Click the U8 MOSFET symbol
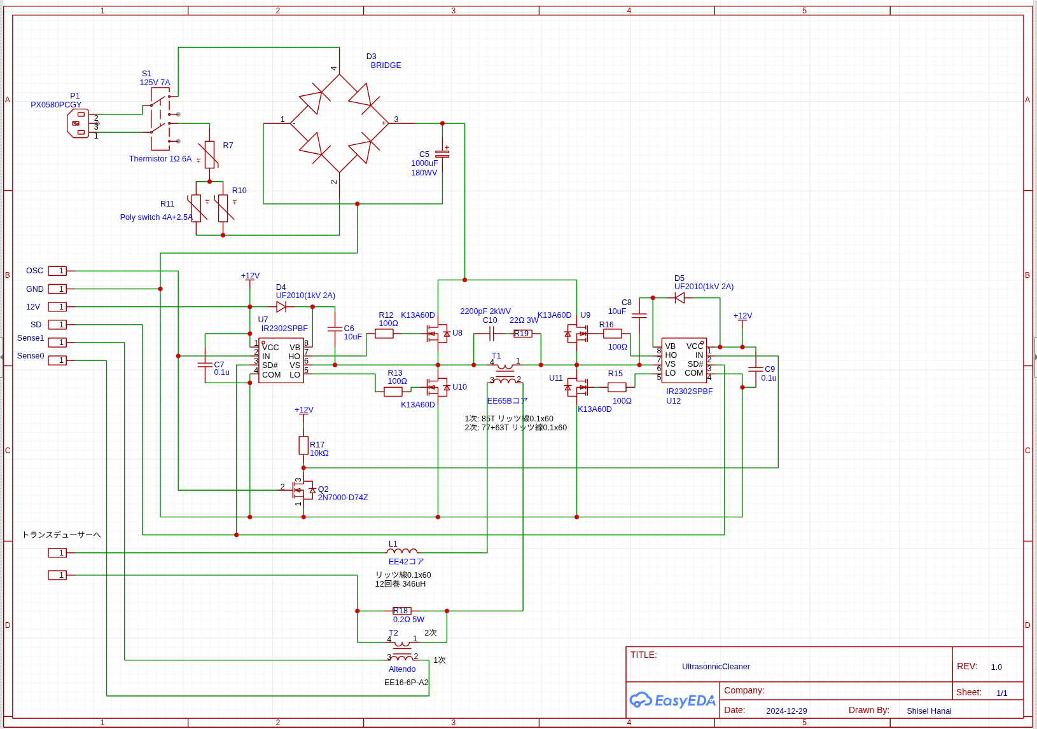 tap(436, 333)
